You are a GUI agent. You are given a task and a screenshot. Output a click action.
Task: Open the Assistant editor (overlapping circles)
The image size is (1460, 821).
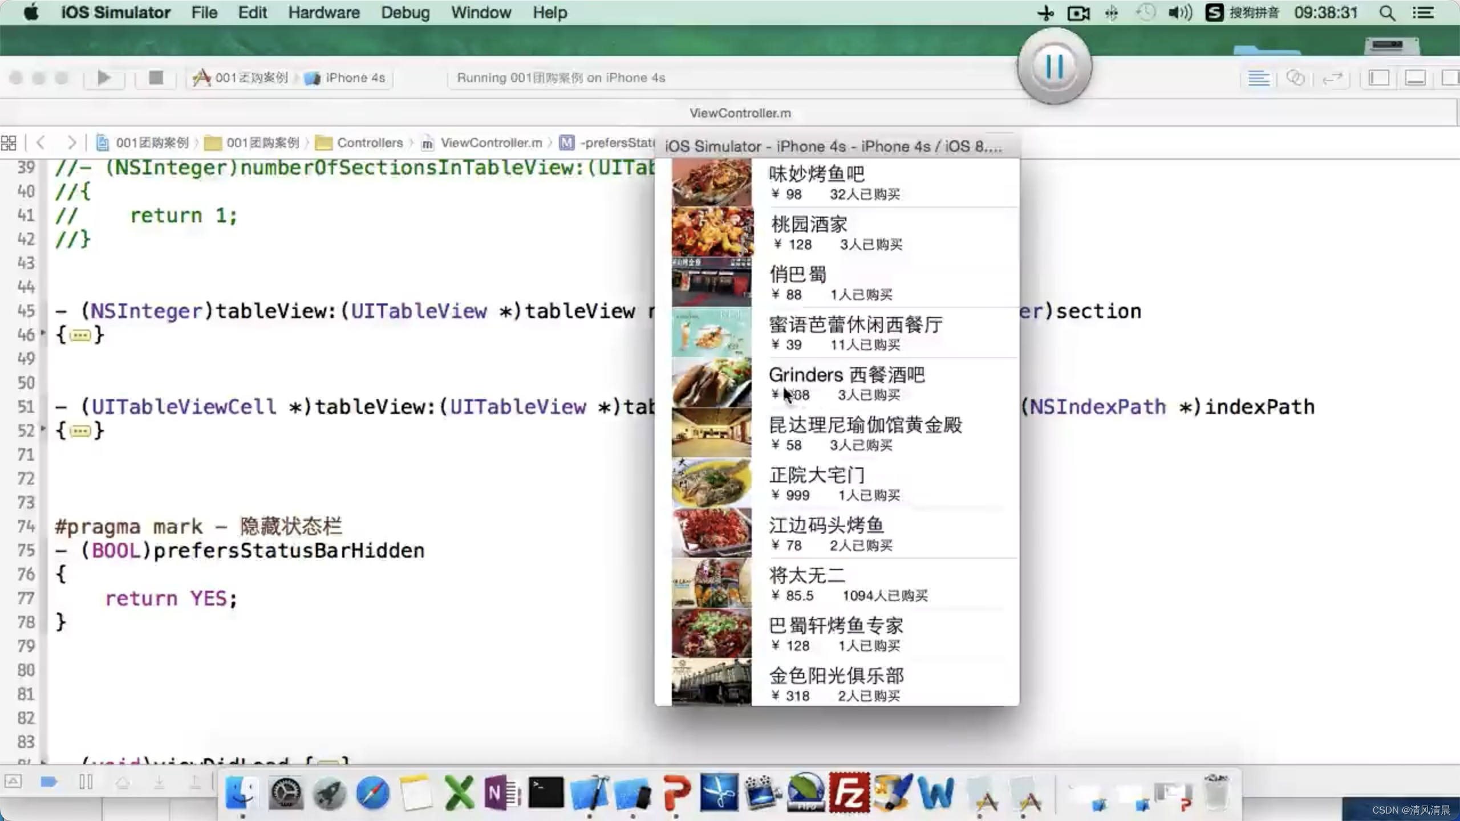(x=1295, y=78)
